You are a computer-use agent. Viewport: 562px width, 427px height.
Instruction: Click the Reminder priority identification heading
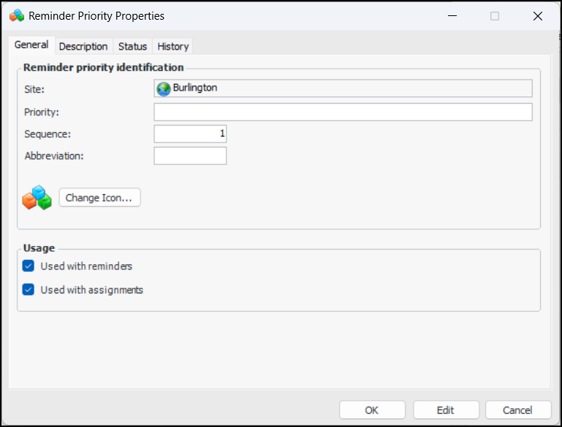(104, 68)
